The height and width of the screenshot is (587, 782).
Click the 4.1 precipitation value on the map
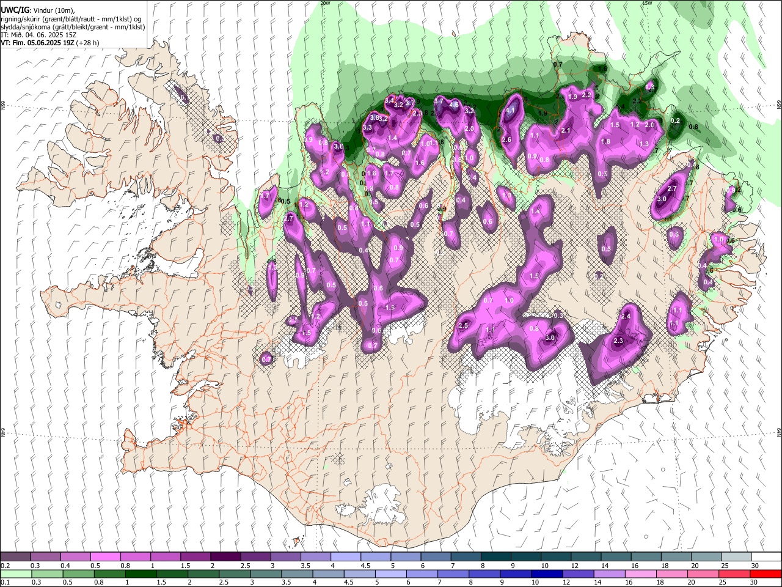511,111
